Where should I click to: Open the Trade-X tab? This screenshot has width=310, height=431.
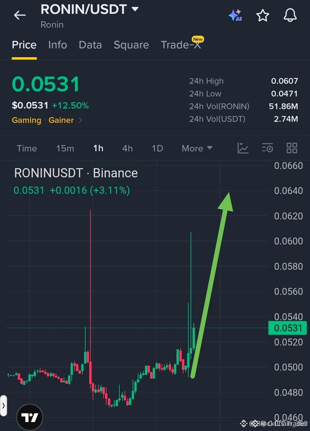pos(181,45)
